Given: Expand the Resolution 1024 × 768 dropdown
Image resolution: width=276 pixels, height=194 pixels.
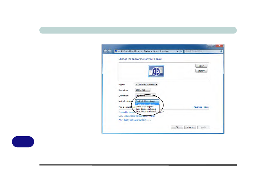Looking at the screenshot, I should click(143, 90).
